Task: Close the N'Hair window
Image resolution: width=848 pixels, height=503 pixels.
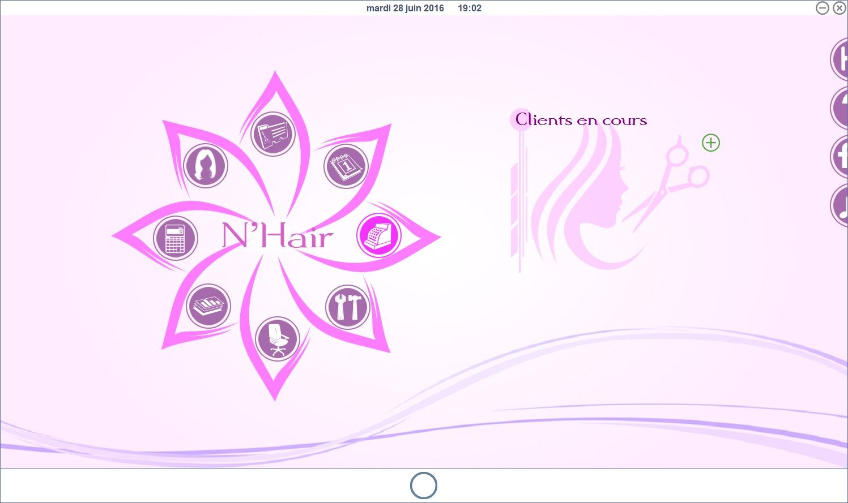Action: tap(840, 8)
